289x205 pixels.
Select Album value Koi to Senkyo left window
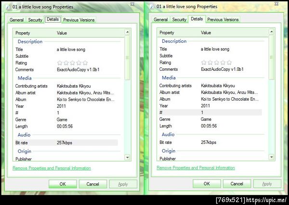coord(86,100)
